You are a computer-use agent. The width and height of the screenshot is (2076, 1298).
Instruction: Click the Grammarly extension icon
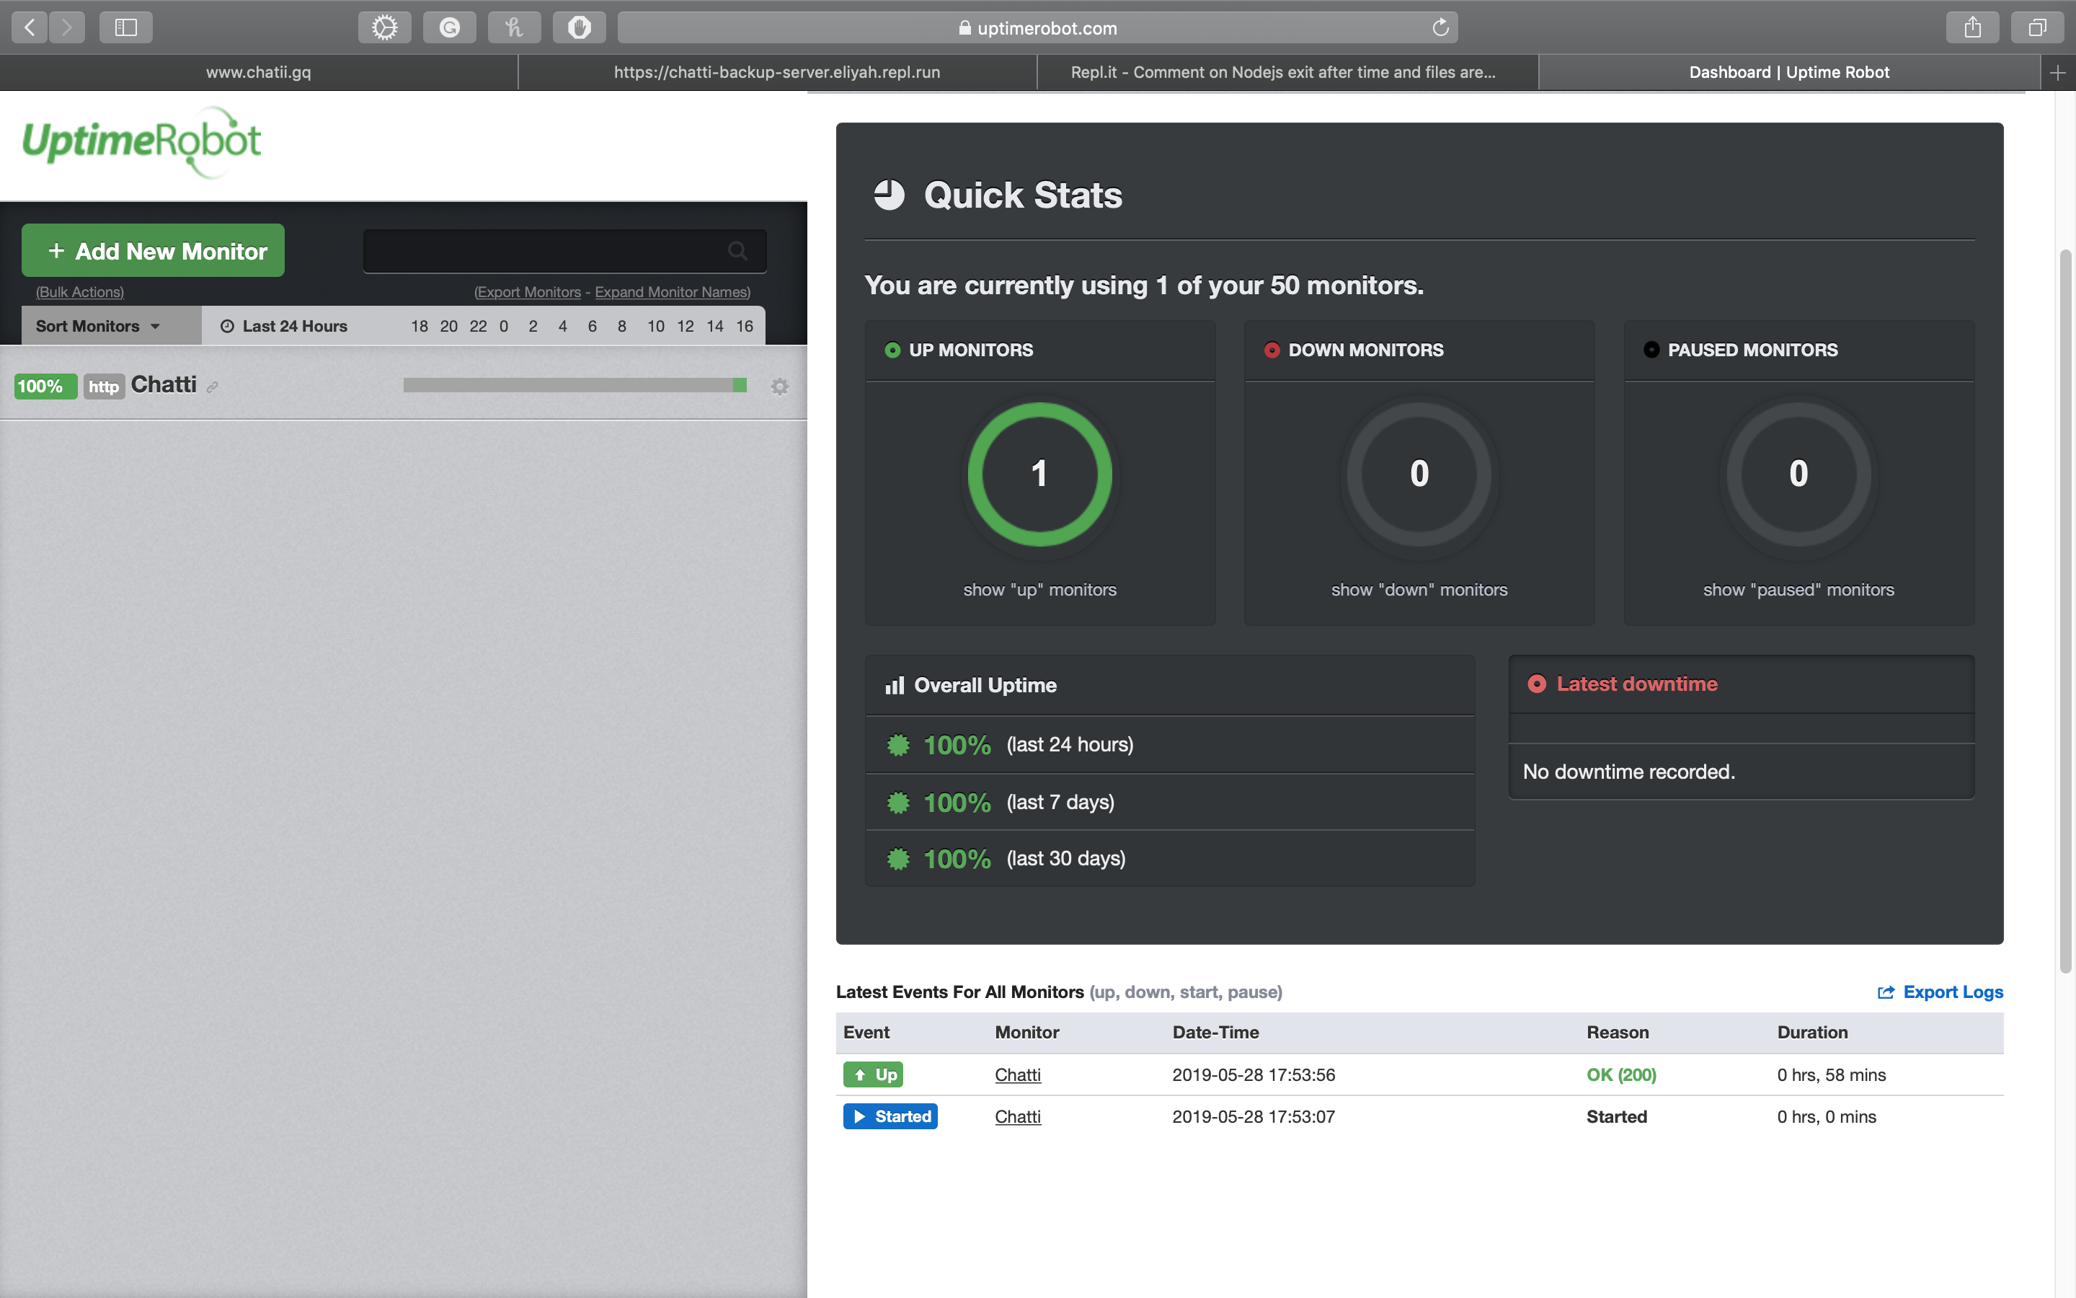[x=450, y=27]
